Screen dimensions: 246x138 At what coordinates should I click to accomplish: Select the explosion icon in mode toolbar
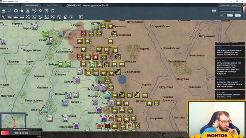click(x=65, y=17)
